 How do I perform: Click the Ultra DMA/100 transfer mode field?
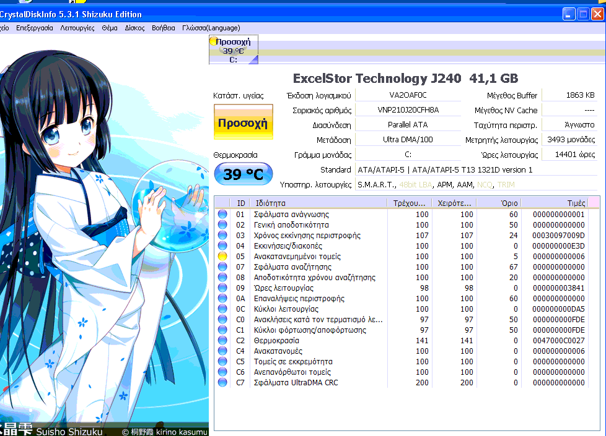(x=408, y=140)
